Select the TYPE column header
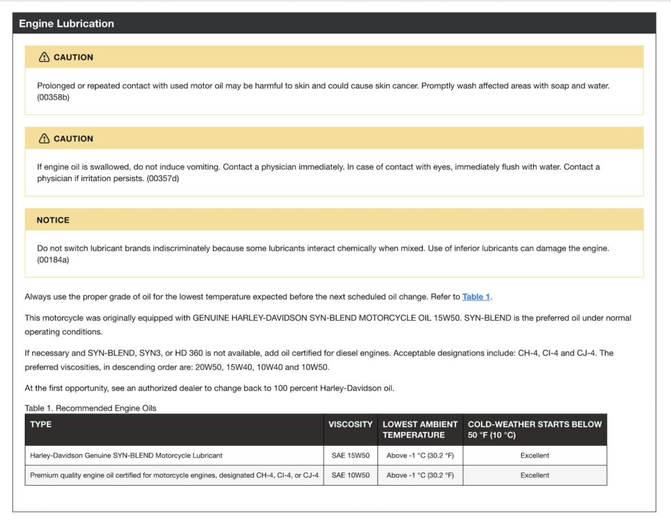671x521 pixels. [39, 424]
